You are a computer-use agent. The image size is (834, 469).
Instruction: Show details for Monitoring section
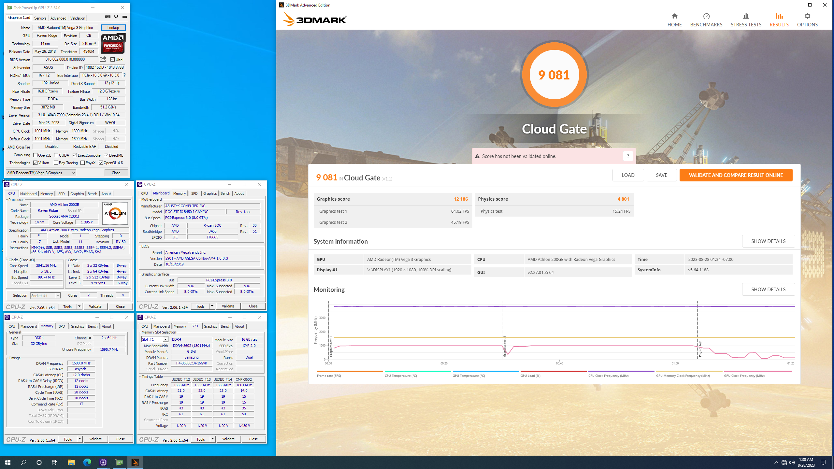(x=768, y=290)
